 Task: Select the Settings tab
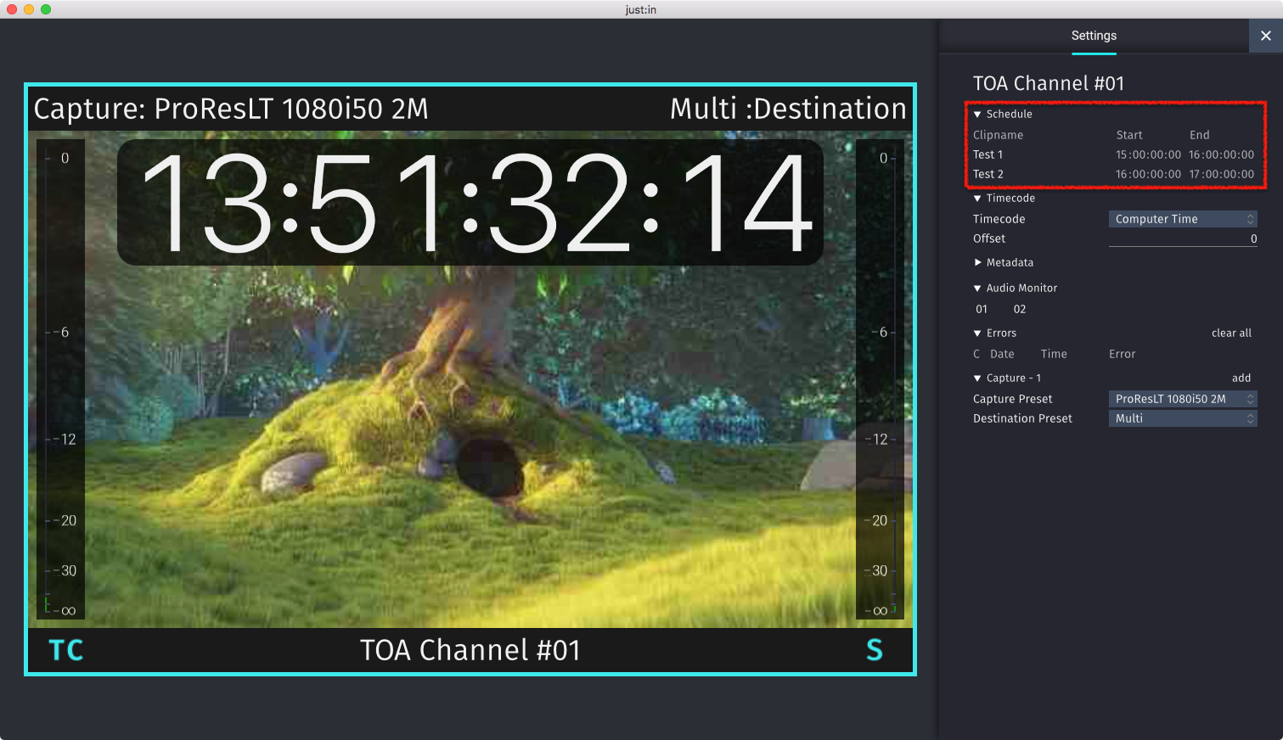point(1094,36)
